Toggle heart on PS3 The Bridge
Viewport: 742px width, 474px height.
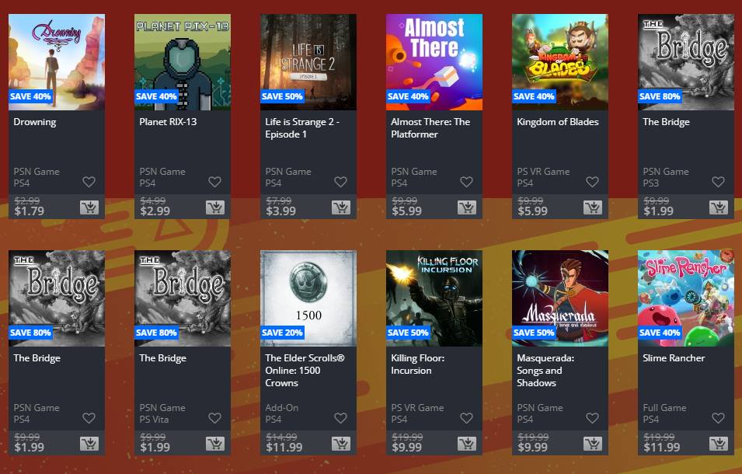click(719, 182)
